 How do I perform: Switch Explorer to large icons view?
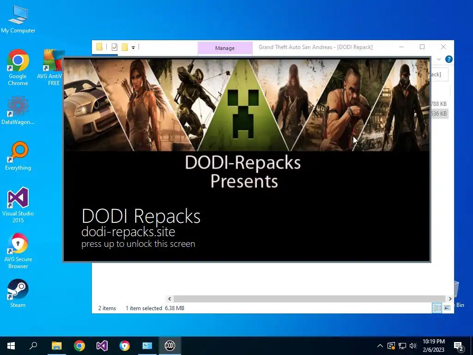click(447, 307)
